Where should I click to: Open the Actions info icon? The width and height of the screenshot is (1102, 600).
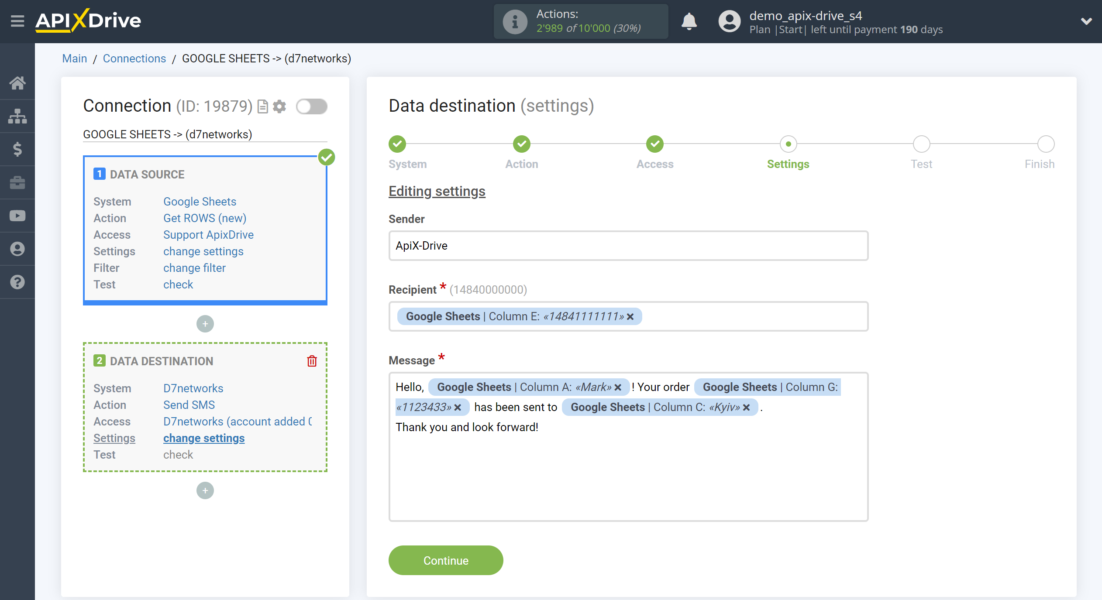pos(514,21)
